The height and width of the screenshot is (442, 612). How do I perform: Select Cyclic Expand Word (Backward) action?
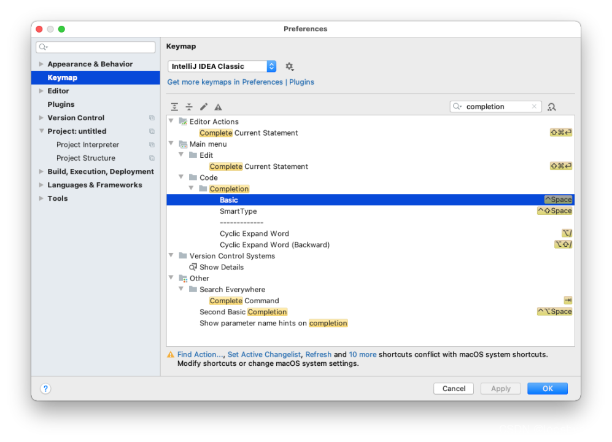(x=370, y=245)
